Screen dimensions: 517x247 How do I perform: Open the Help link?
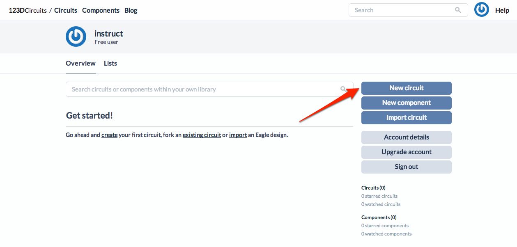point(502,10)
